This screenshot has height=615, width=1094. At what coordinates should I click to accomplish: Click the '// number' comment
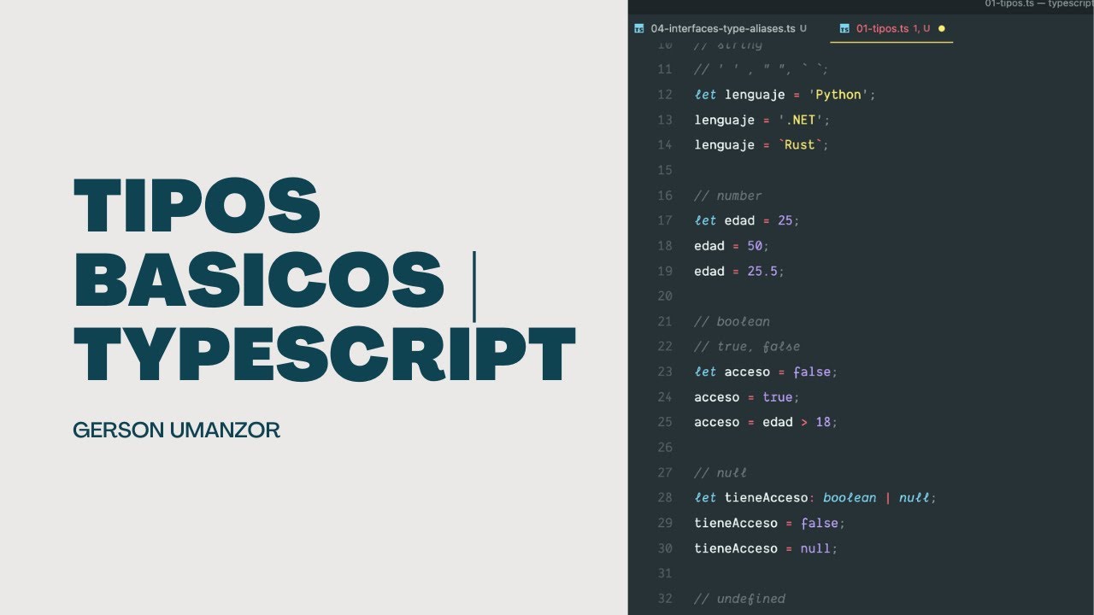point(727,196)
